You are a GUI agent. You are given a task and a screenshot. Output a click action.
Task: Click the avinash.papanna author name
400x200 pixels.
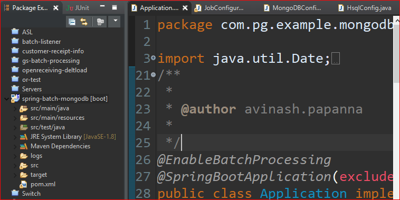pyautogui.click(x=303, y=109)
